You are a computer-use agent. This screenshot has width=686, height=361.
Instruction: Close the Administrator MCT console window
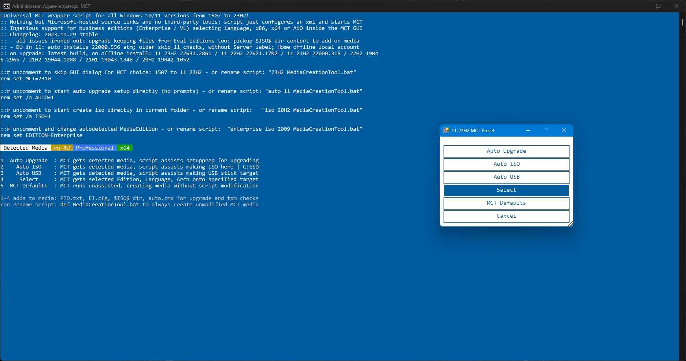pos(677,6)
